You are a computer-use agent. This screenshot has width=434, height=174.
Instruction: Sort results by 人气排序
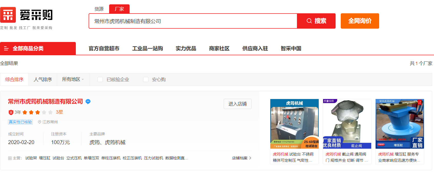43,80
